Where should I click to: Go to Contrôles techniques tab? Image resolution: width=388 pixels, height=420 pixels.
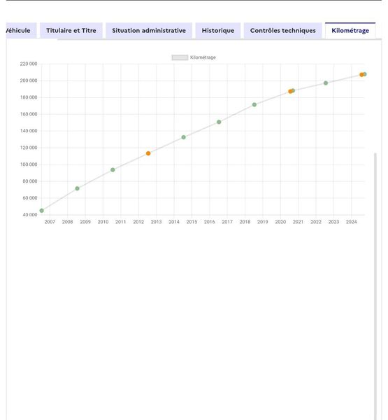pos(283,31)
